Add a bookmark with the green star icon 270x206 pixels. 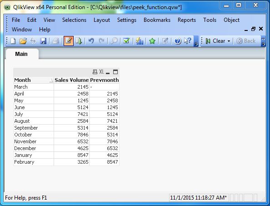[152, 41]
